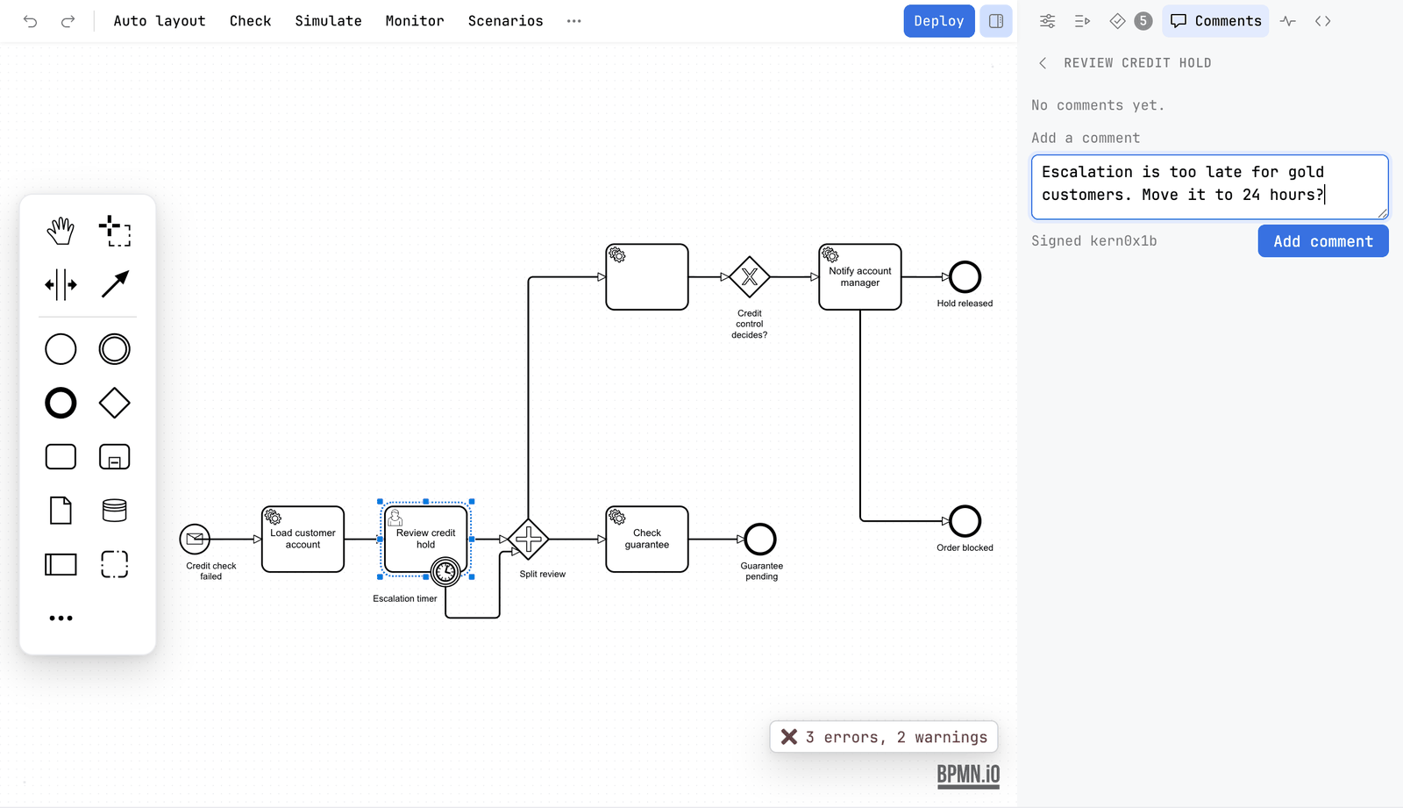This screenshot has height=808, width=1403.
Task: Select the Hand tool in palette
Action: (61, 231)
